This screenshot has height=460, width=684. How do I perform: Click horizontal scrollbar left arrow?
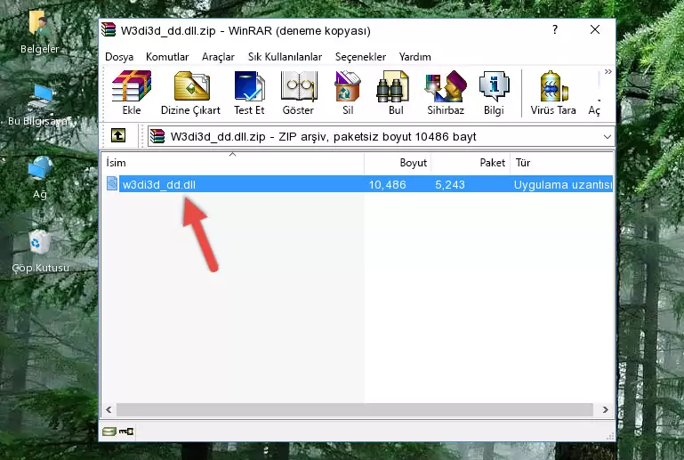click(x=109, y=409)
